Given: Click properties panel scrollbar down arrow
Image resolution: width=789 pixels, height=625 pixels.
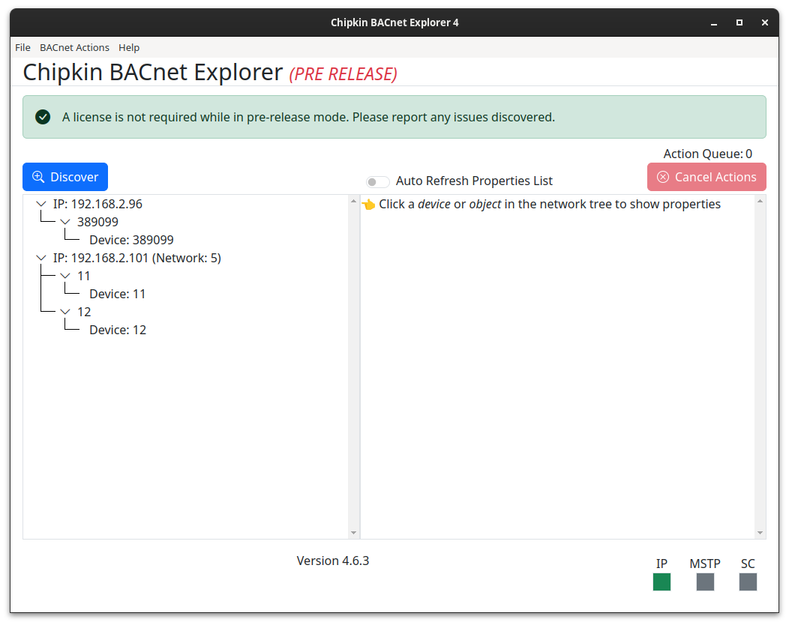Looking at the screenshot, I should [x=760, y=533].
